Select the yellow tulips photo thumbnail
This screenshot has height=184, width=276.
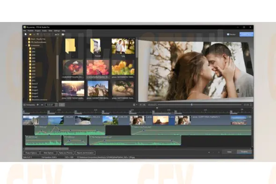pos(123,67)
